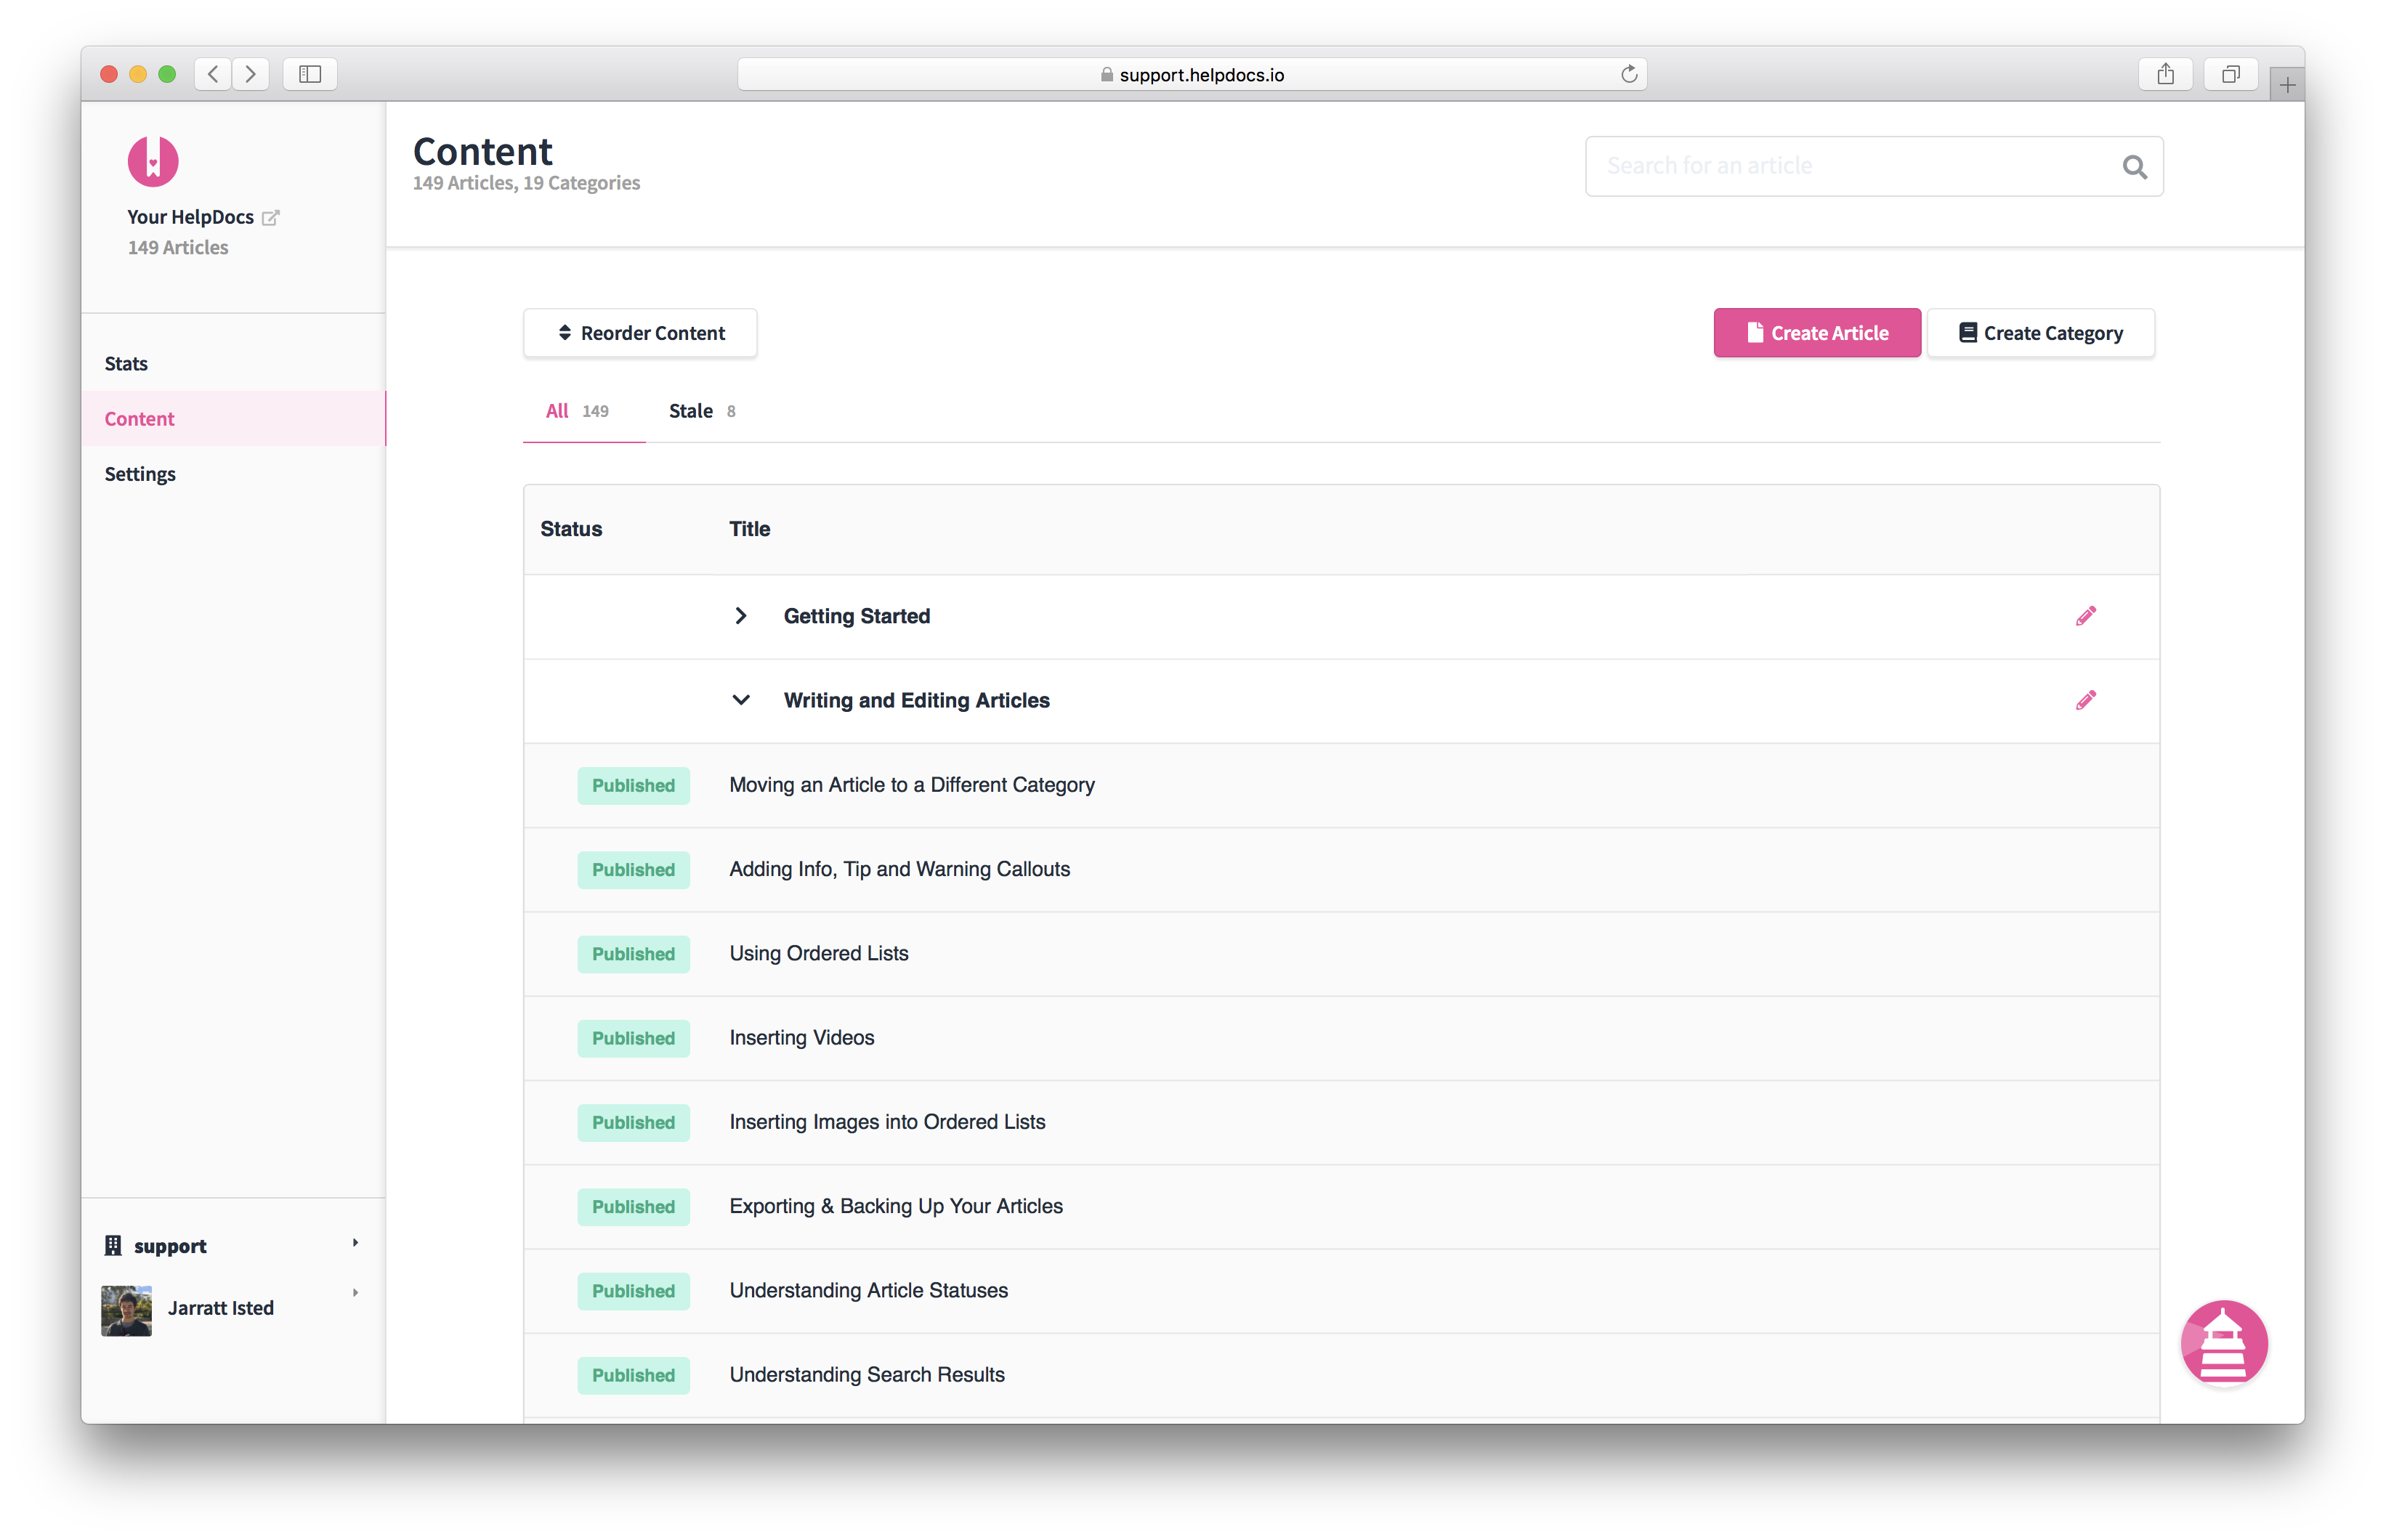
Task: Click Safari share icon
Action: coord(2165,74)
